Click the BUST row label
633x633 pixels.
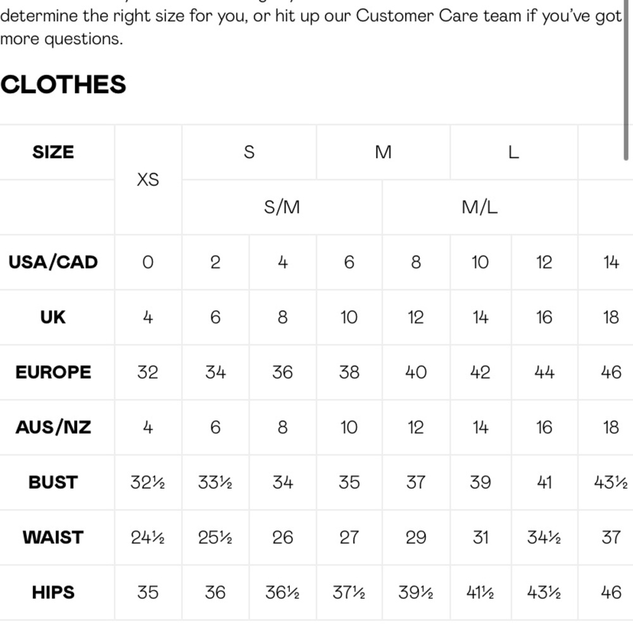(53, 482)
